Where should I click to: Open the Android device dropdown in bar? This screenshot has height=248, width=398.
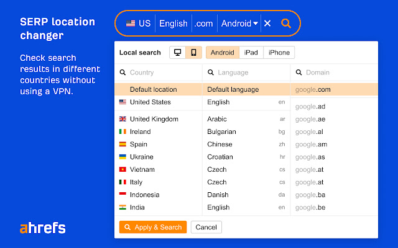(x=239, y=24)
